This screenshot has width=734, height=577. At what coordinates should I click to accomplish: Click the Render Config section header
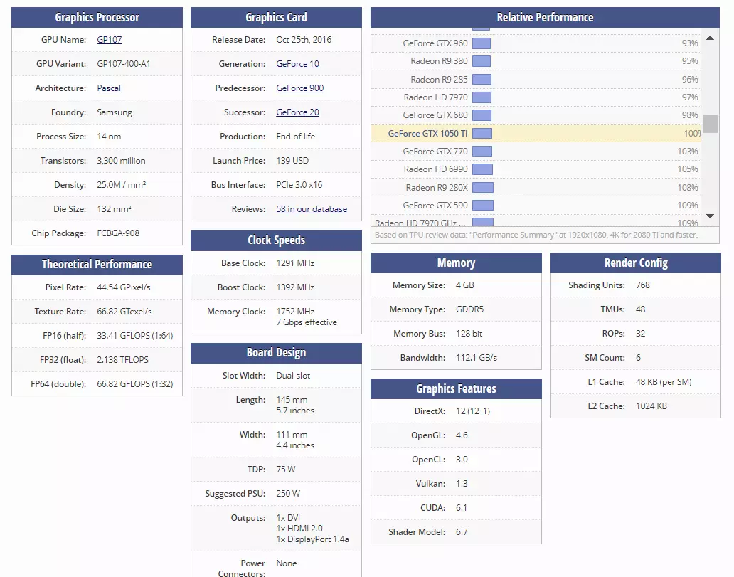[636, 263]
